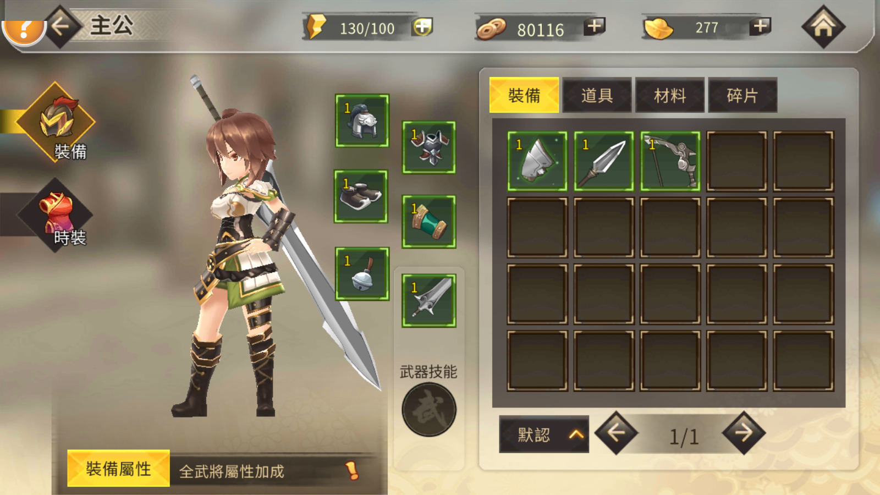Open the orange question mark help icon
This screenshot has width=880, height=495.
(x=23, y=30)
